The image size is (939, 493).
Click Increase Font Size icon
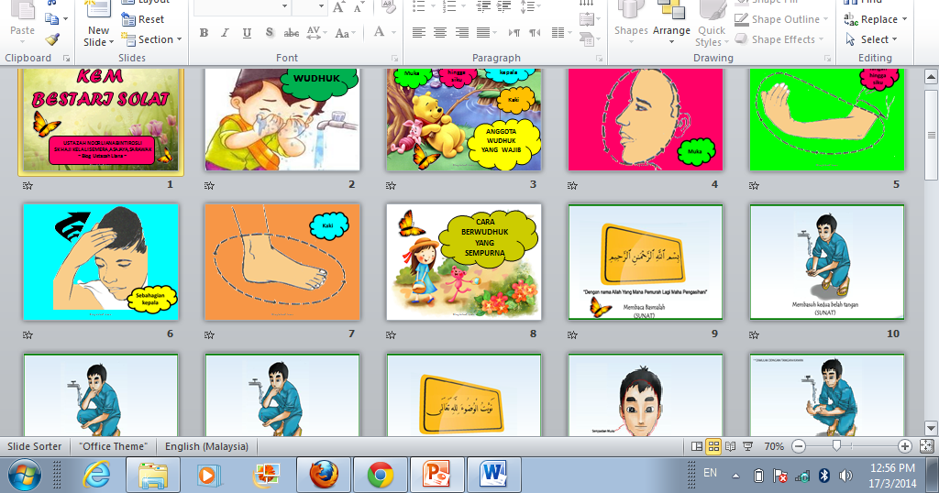click(338, 7)
